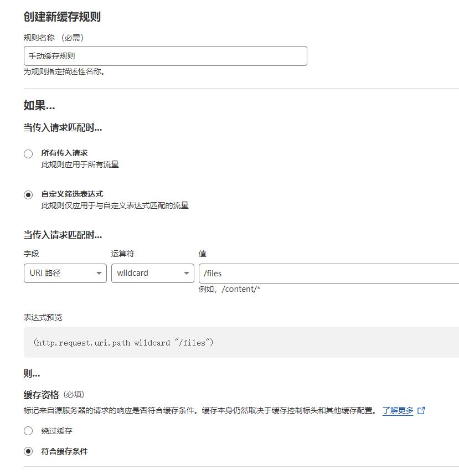Click the 字段 column label
459x474 pixels.
click(32, 254)
